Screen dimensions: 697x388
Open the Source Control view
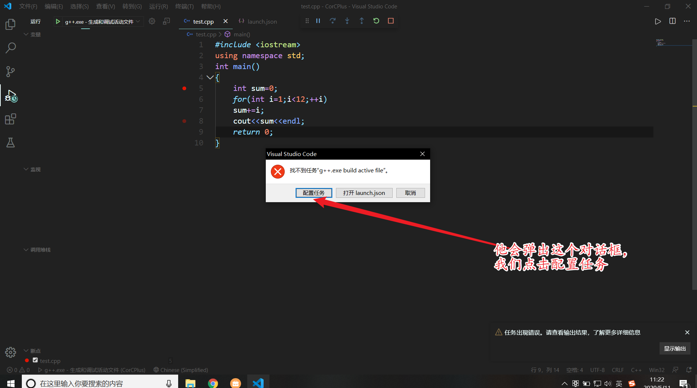click(11, 71)
